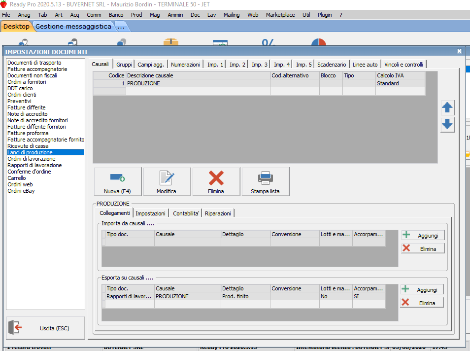Open the Ammin menu
The width and height of the screenshot is (470, 351).
pos(175,15)
